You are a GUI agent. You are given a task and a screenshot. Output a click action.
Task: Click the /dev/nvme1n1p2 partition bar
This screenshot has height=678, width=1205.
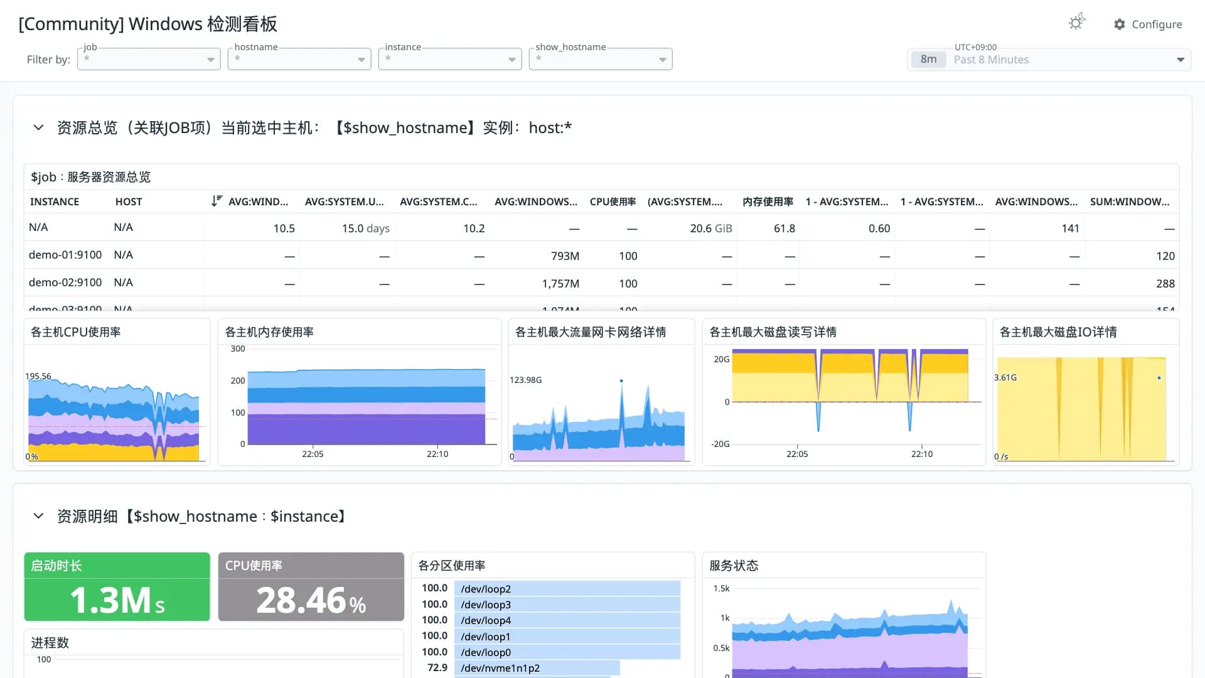537,668
